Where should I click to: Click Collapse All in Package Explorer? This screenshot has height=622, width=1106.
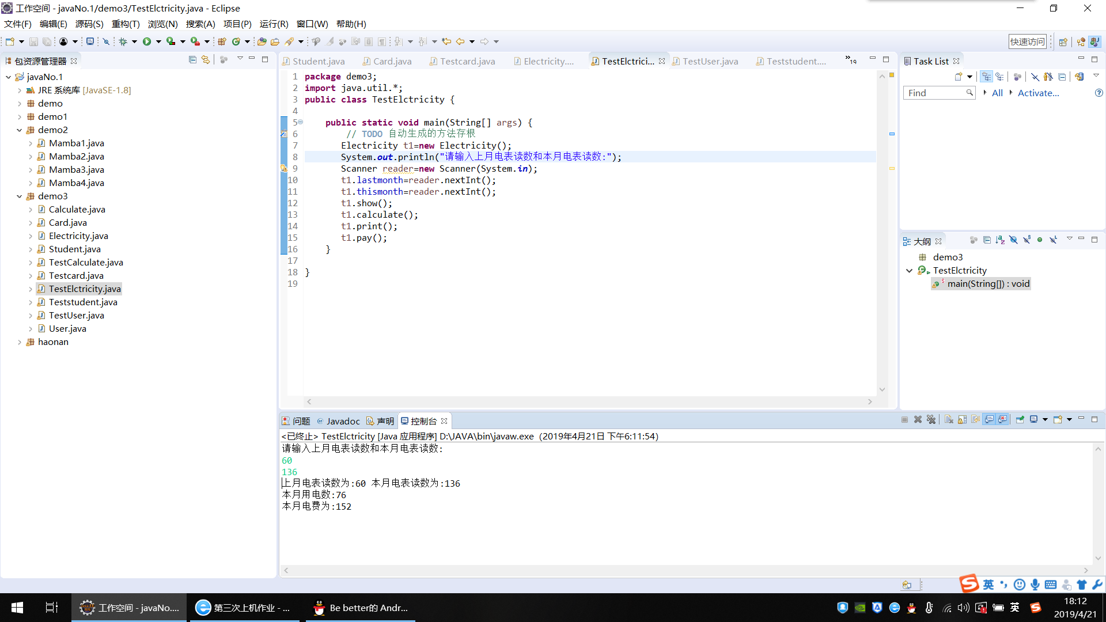192,60
